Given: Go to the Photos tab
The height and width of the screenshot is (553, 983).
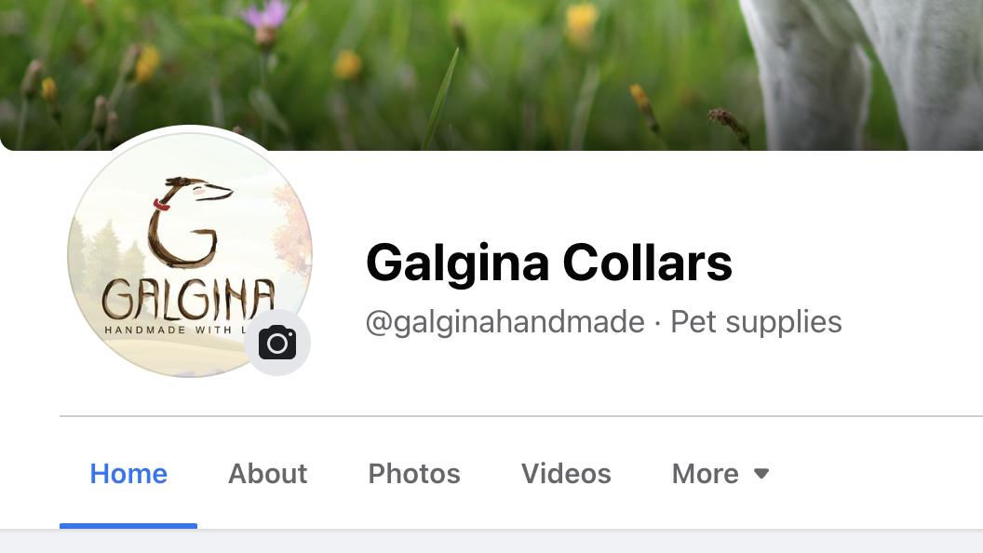Looking at the screenshot, I should click(414, 474).
